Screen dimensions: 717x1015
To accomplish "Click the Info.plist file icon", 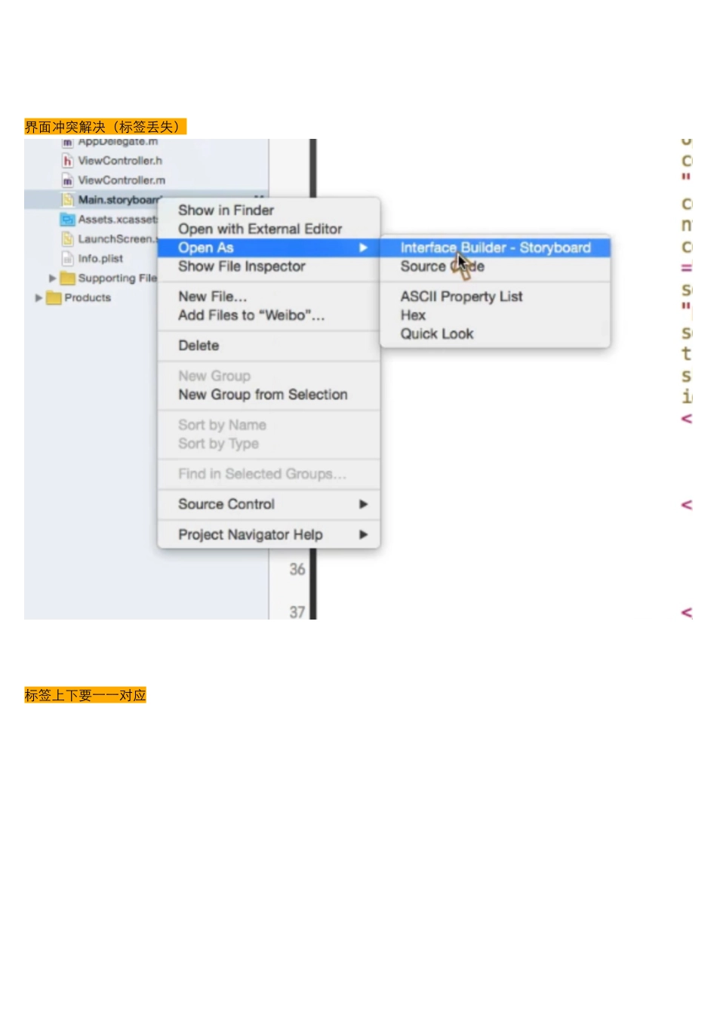I will [x=67, y=259].
